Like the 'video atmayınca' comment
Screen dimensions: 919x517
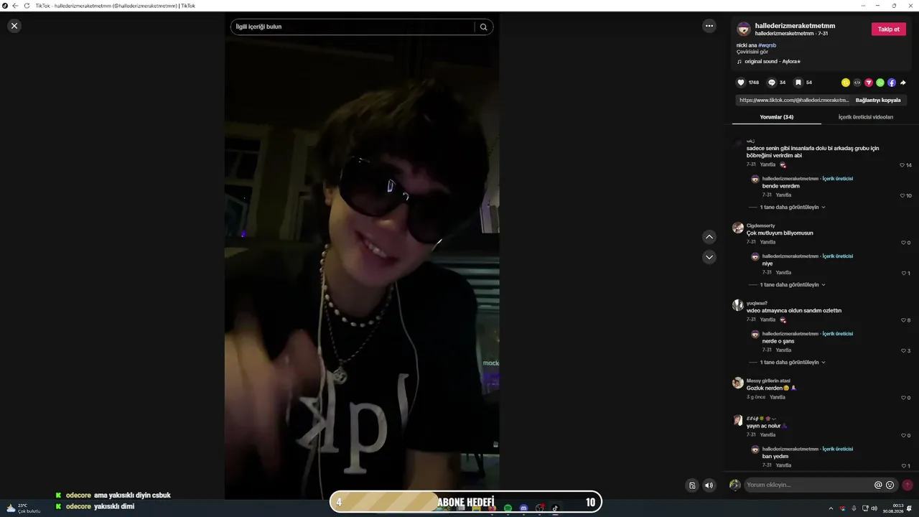[x=903, y=320]
